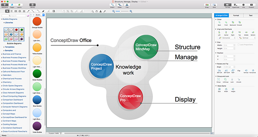
Task: Enable Smart connector mode
Action: (x=112, y=5)
